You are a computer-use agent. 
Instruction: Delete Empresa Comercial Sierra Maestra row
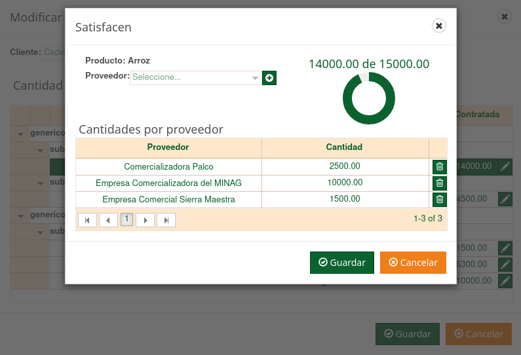pos(439,199)
